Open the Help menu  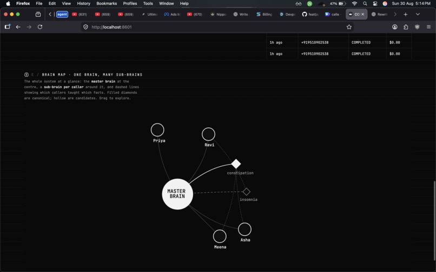pyautogui.click(x=184, y=4)
